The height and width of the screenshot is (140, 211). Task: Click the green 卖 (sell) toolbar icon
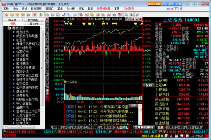click(x=40, y=14)
